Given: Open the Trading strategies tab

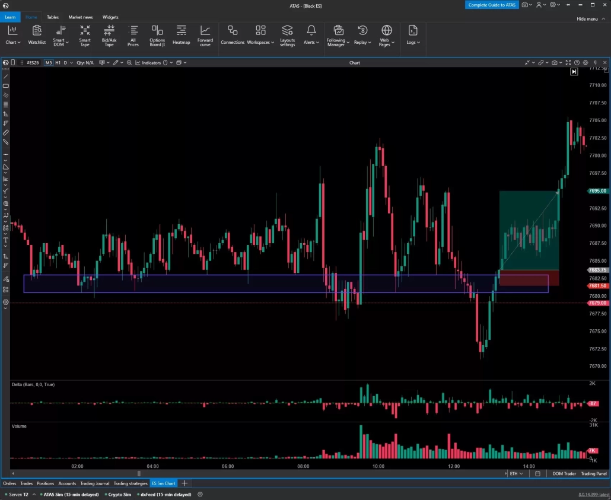Looking at the screenshot, I should click(131, 483).
